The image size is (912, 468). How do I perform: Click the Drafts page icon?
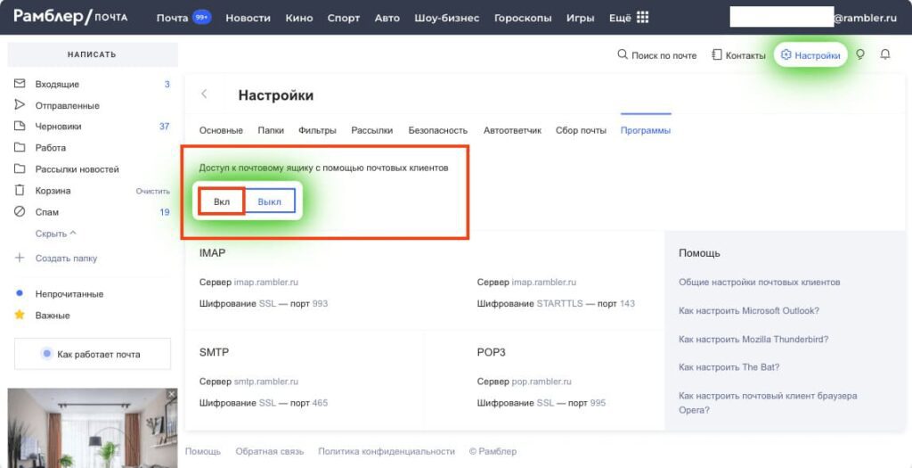20,127
